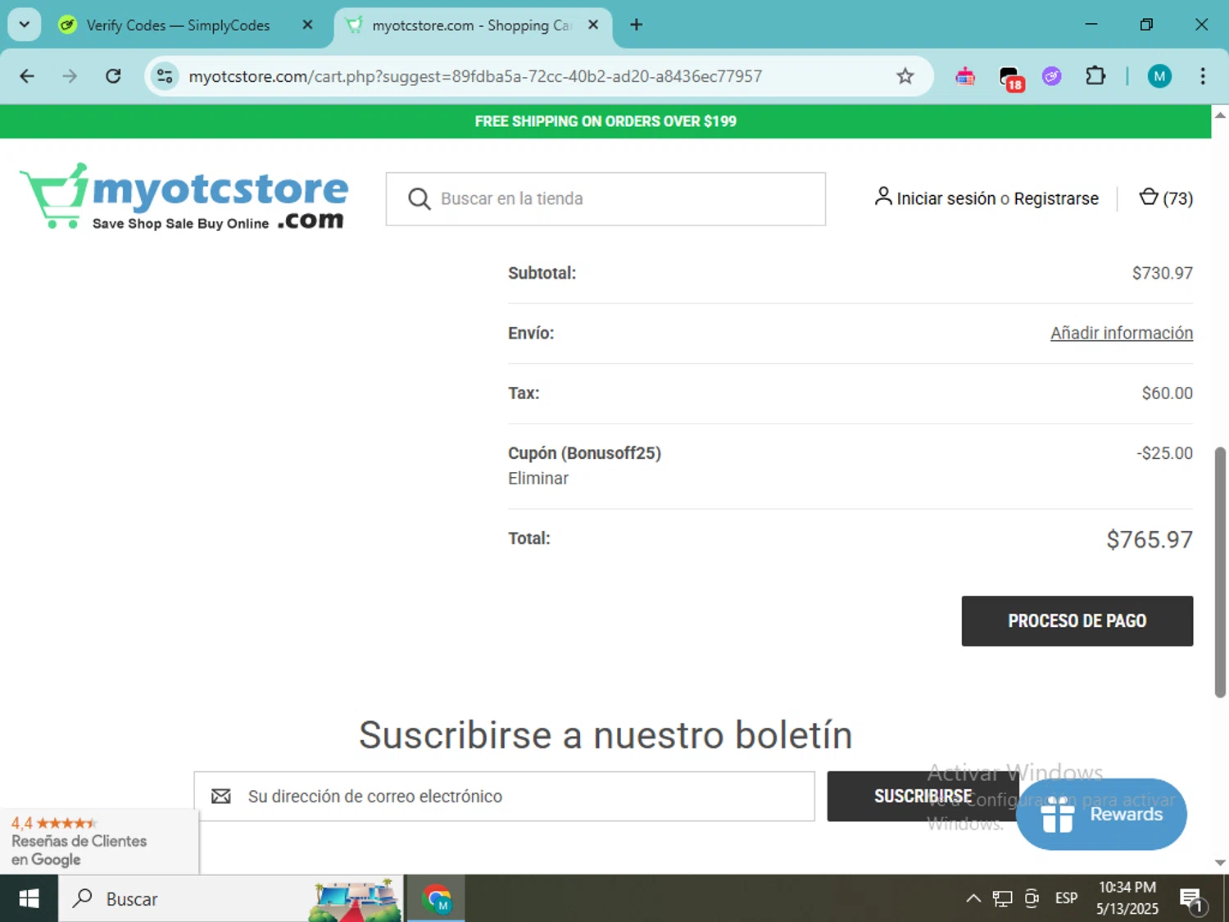The image size is (1229, 922).
Task: Click the free shipping green banner
Action: point(605,121)
